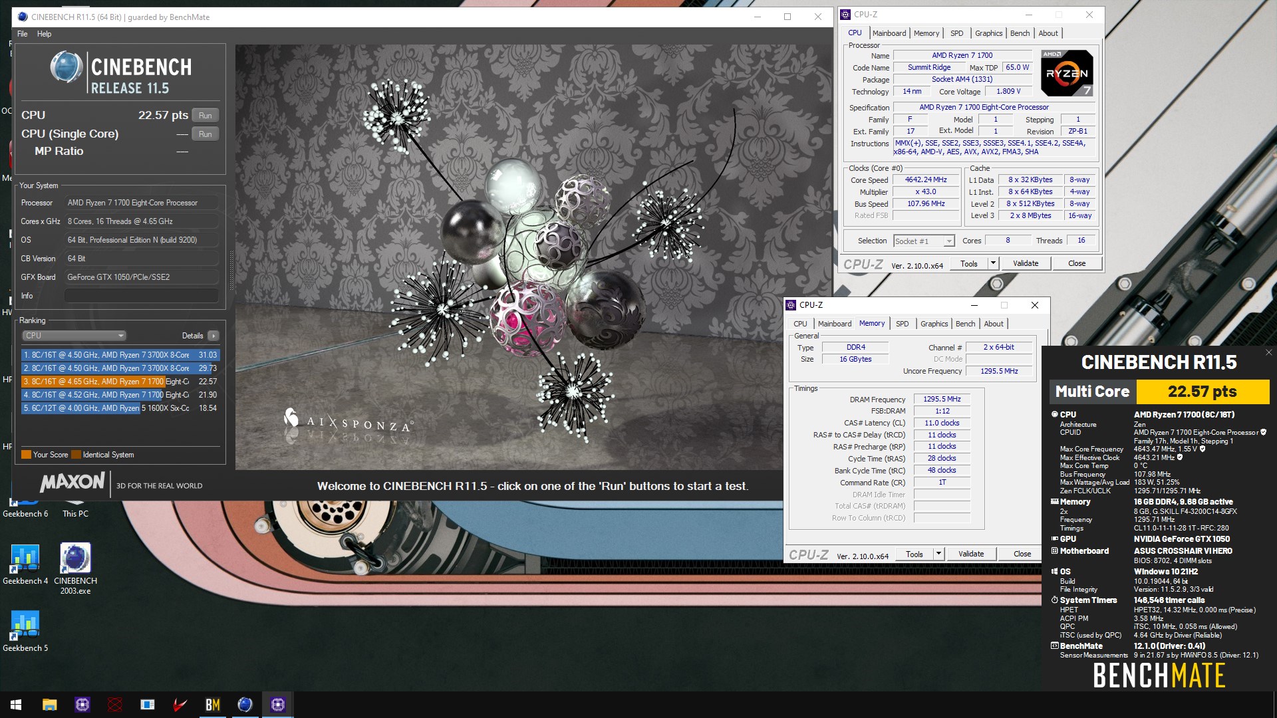Viewport: 1277px width, 718px height.
Task: Open the red atom-shaped taskbar app
Action: coord(114,705)
